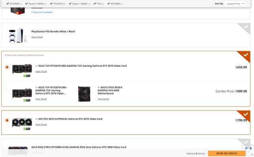The height and width of the screenshot is (157, 254).
Task: Open View Detail for MSI RTX 3070 SUPRIM
Action: [41, 124]
